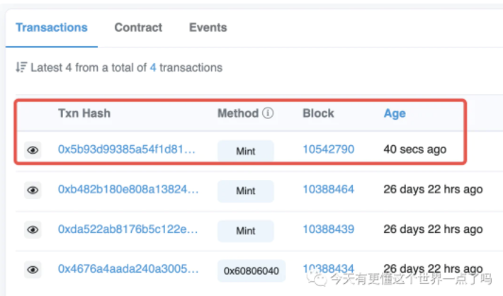Open transaction hash 0x4676a4aada240a3005
503x296 pixels.
click(x=128, y=269)
